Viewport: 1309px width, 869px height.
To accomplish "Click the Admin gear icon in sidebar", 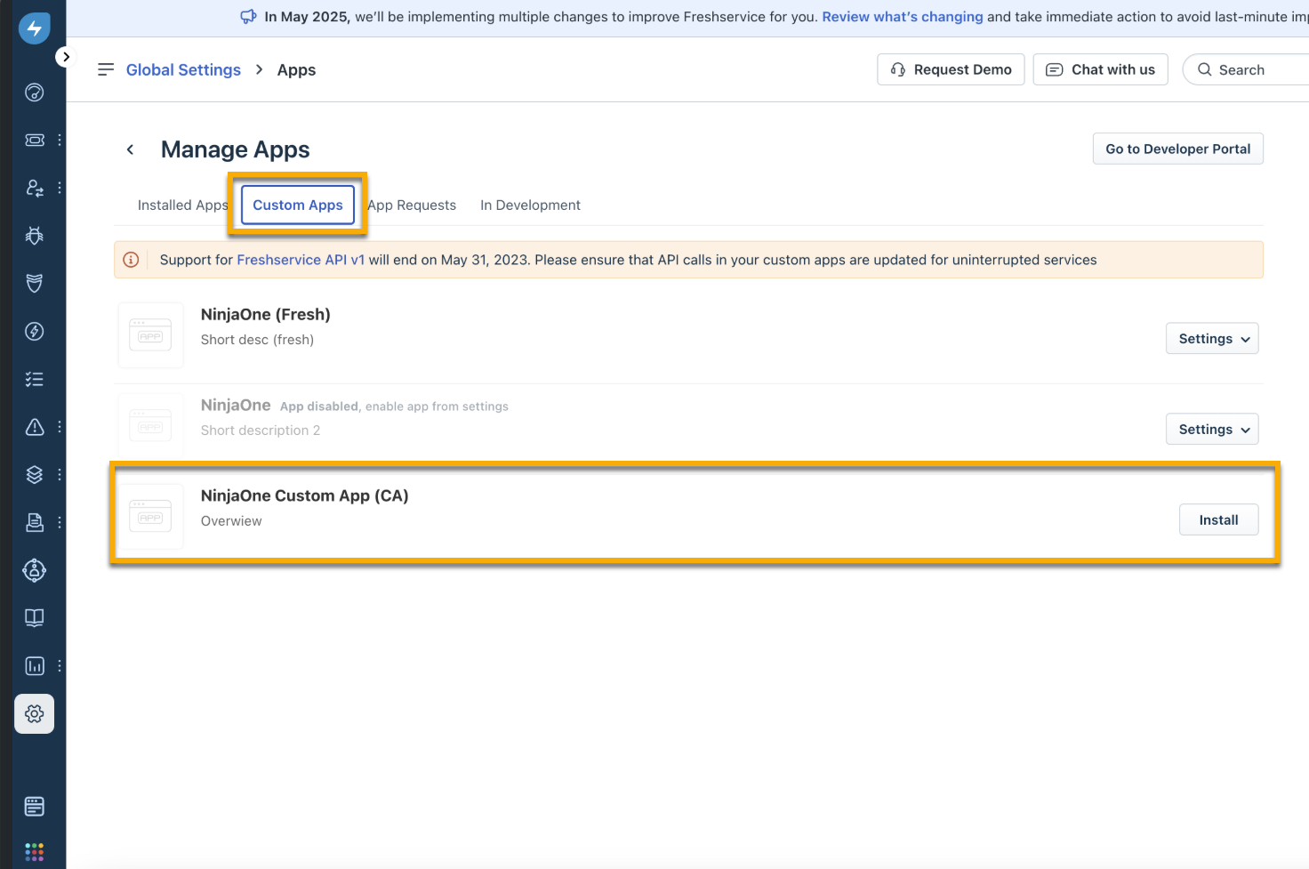I will click(35, 714).
